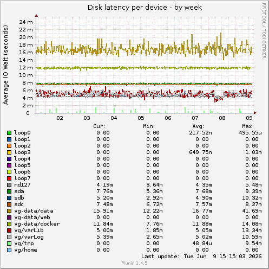Click the Last update timestamp
The height and width of the screenshot is (269, 269).
(201, 257)
